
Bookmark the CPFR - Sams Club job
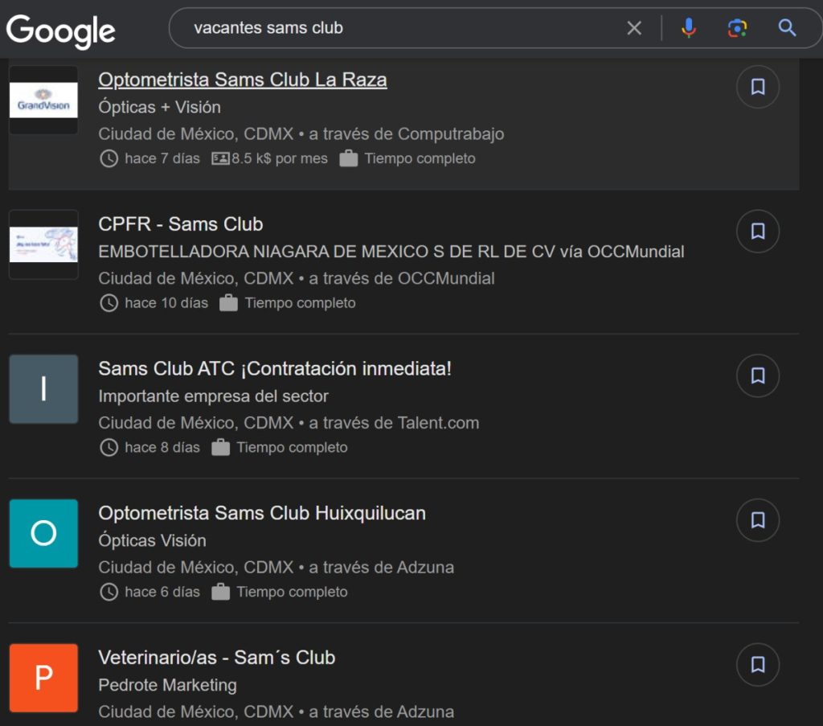click(758, 231)
